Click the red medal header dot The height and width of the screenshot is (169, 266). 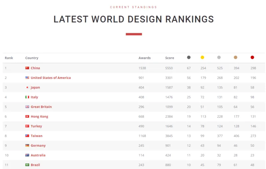(x=252, y=57)
